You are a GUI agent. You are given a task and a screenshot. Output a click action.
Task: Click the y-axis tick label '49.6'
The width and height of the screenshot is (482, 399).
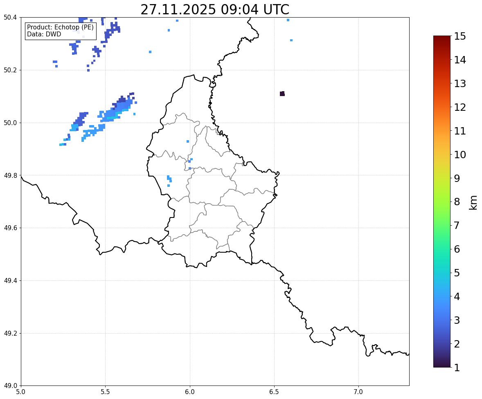click(10, 228)
